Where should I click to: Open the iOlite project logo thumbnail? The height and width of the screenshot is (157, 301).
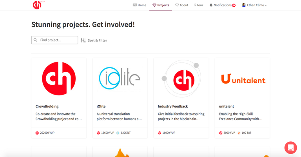pyautogui.click(x=120, y=78)
